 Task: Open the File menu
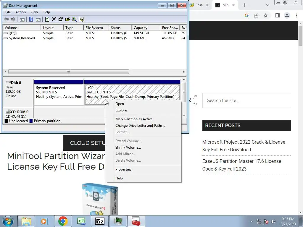click(8, 12)
